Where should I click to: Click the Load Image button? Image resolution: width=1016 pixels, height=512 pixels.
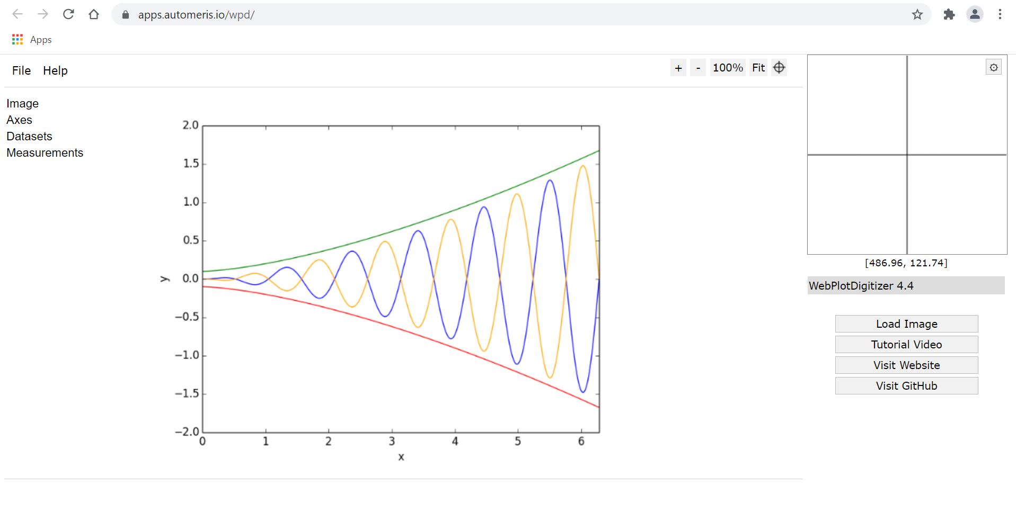tap(906, 324)
